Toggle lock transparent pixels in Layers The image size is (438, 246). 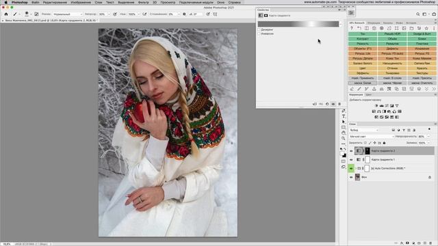tap(365, 143)
